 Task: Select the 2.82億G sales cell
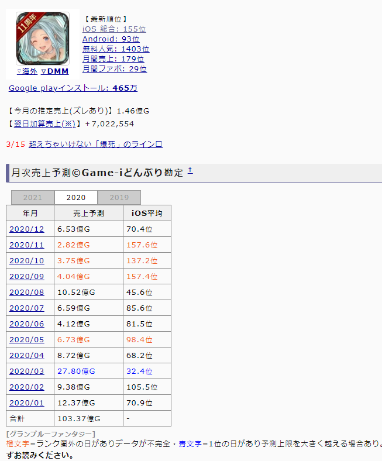[88, 245]
